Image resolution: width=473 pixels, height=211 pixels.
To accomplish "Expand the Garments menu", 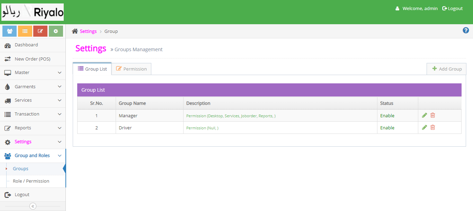I will [33, 86].
